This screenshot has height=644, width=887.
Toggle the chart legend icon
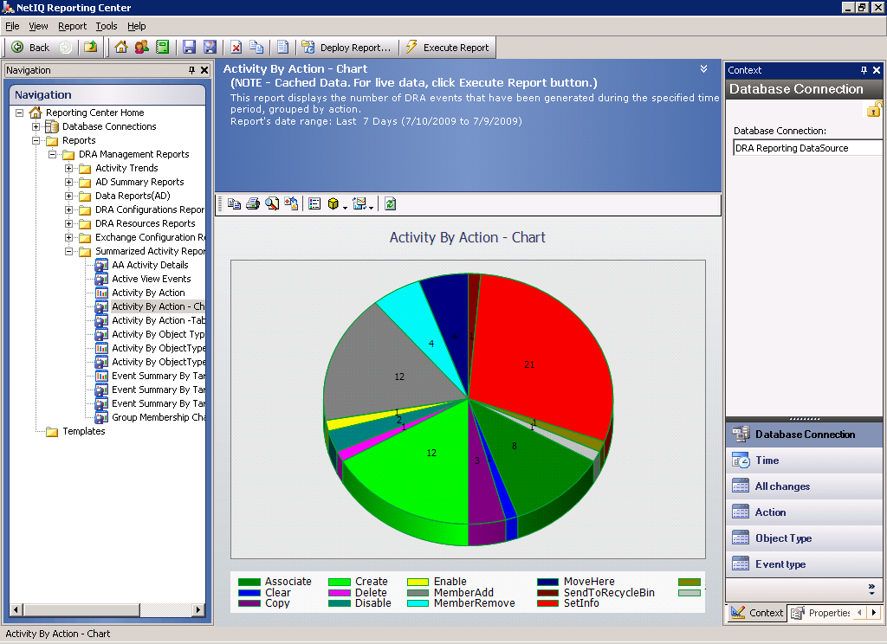314,203
